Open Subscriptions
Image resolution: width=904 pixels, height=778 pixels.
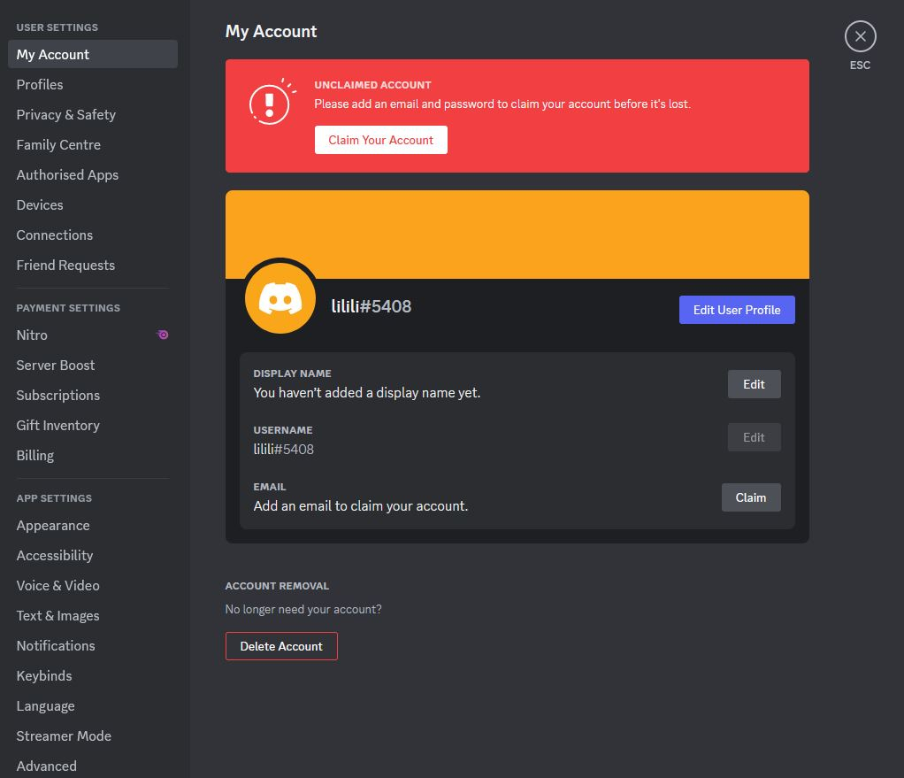pyautogui.click(x=93, y=395)
